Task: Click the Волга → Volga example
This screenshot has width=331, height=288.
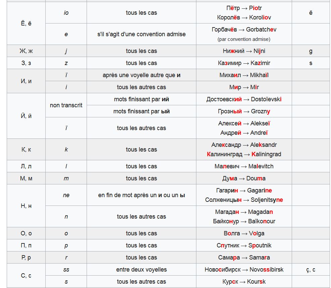Action: tap(244, 233)
